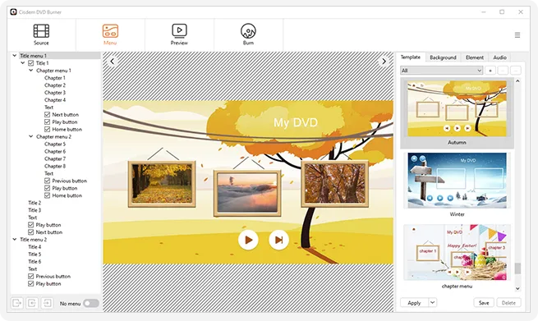Screen dimensions: 538x321
Task: Open the hamburger options menu
Action: click(x=517, y=35)
